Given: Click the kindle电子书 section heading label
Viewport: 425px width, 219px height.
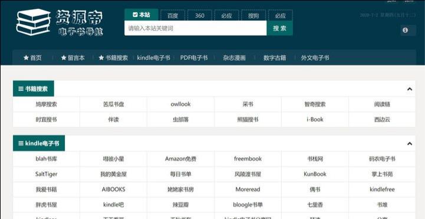Looking at the screenshot, I should (42, 143).
